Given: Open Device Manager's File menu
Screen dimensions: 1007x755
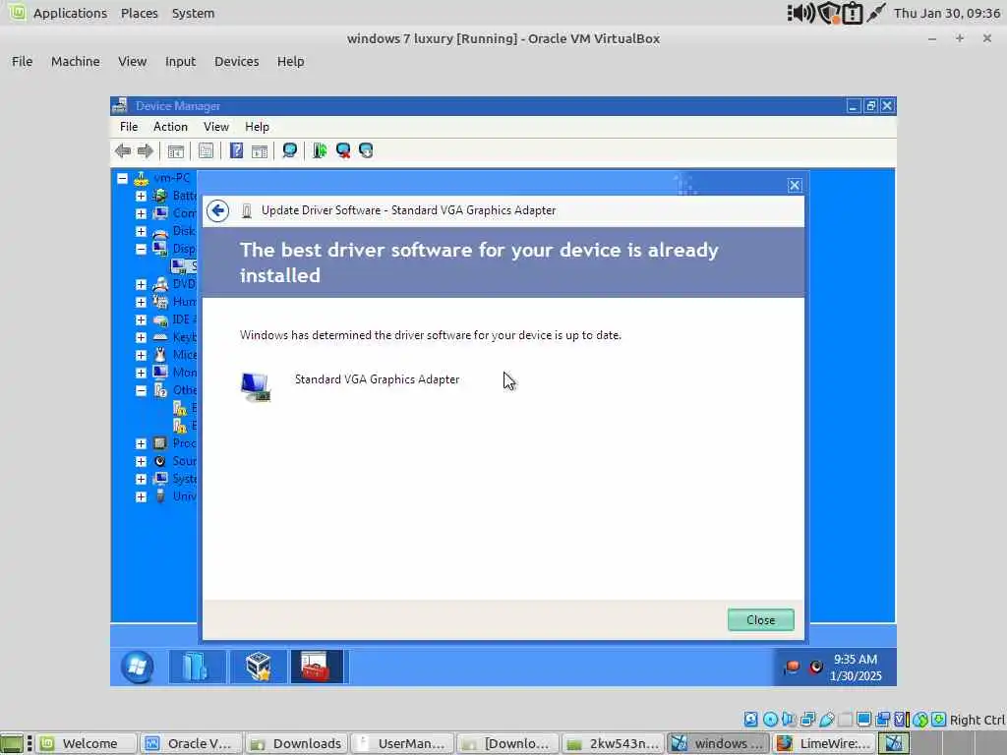Looking at the screenshot, I should click(x=129, y=127).
